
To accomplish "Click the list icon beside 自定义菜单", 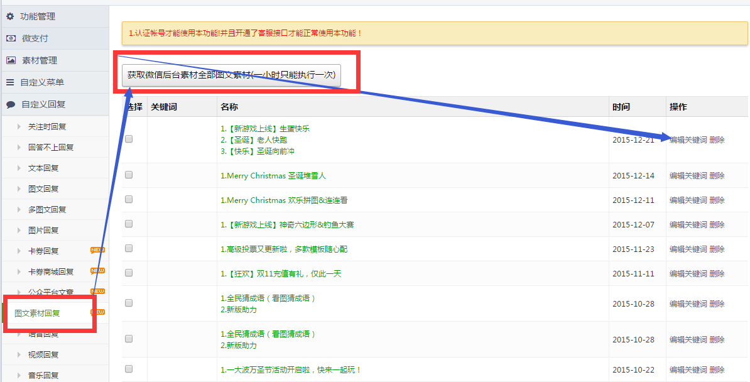I will pos(10,82).
